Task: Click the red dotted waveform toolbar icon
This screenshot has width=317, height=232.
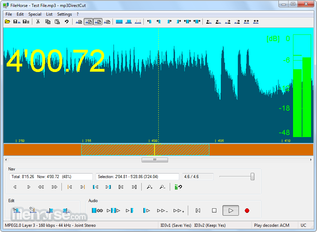Action: (138, 22)
